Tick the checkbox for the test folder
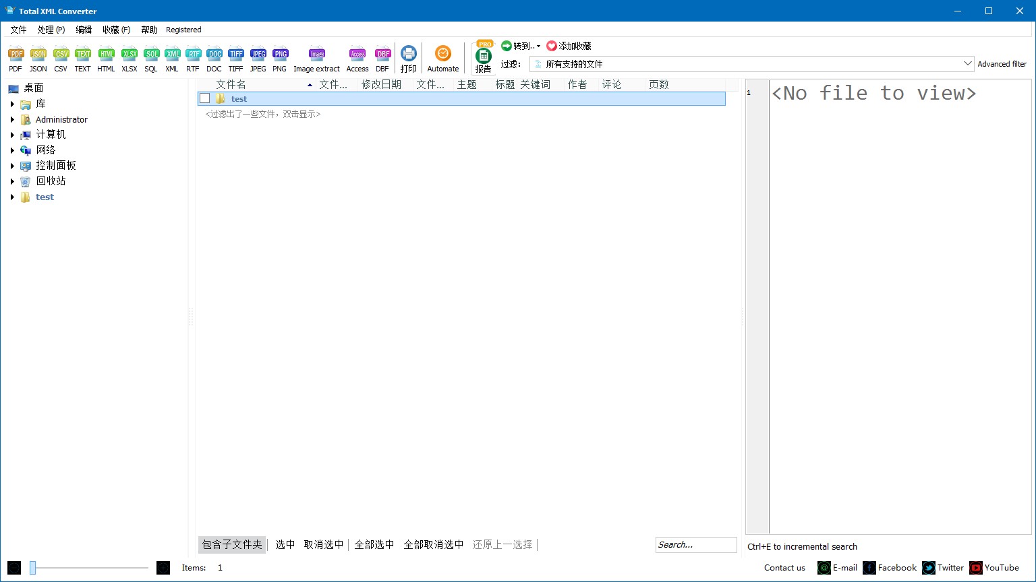This screenshot has width=1036, height=582. pos(205,98)
